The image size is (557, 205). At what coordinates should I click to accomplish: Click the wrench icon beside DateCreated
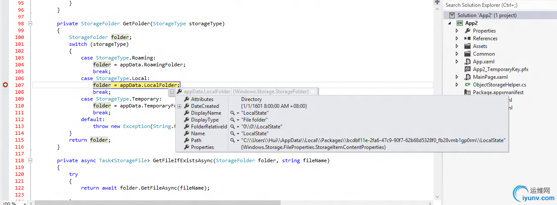point(186,106)
